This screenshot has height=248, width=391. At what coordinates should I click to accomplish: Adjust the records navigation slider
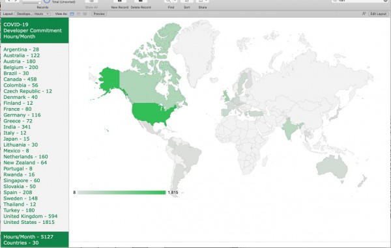pyautogui.click(x=31, y=2)
